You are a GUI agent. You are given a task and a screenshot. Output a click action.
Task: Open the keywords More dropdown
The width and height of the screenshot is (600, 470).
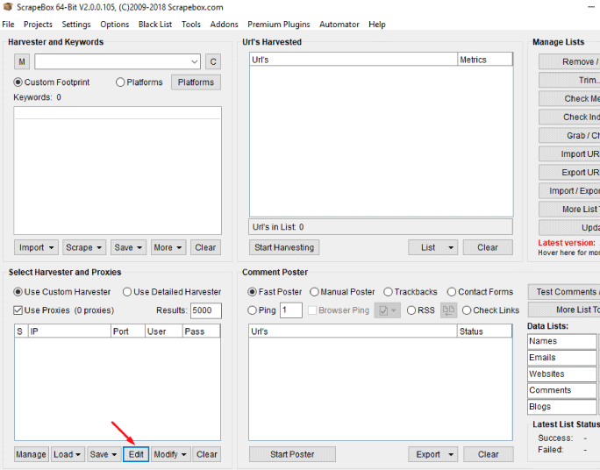[168, 247]
